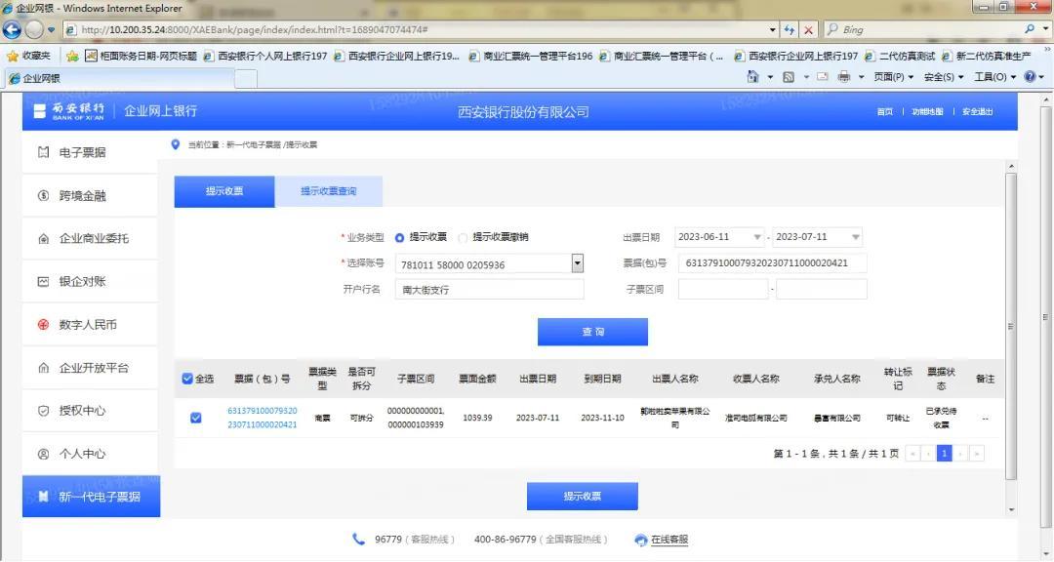
Task: Switch to the 提示收票 tab
Action: point(224,191)
